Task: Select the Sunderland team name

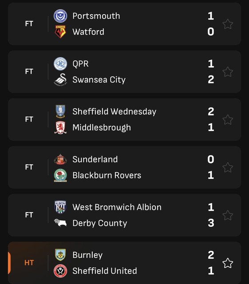Action: pos(95,159)
